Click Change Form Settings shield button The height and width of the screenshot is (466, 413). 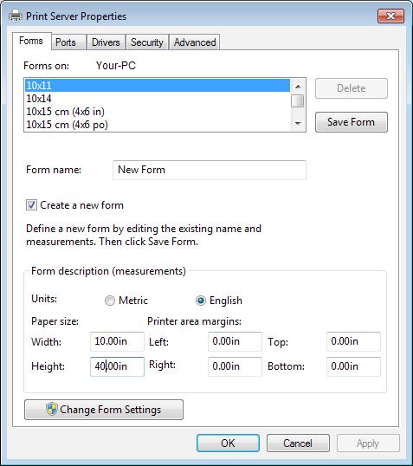point(104,410)
